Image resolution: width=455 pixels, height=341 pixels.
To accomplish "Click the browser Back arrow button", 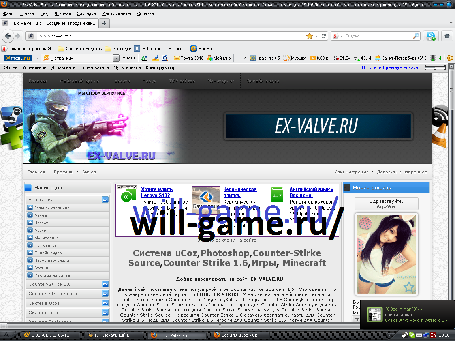I will tap(8, 36).
